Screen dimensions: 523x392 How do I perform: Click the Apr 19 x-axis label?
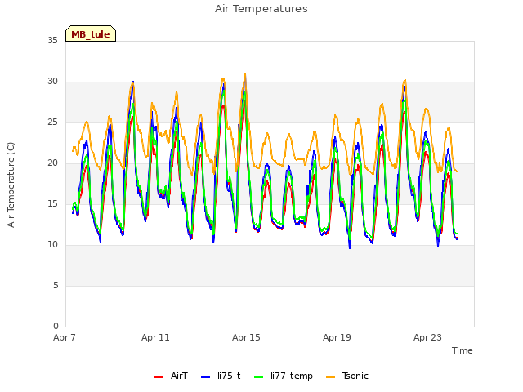click(x=337, y=337)
